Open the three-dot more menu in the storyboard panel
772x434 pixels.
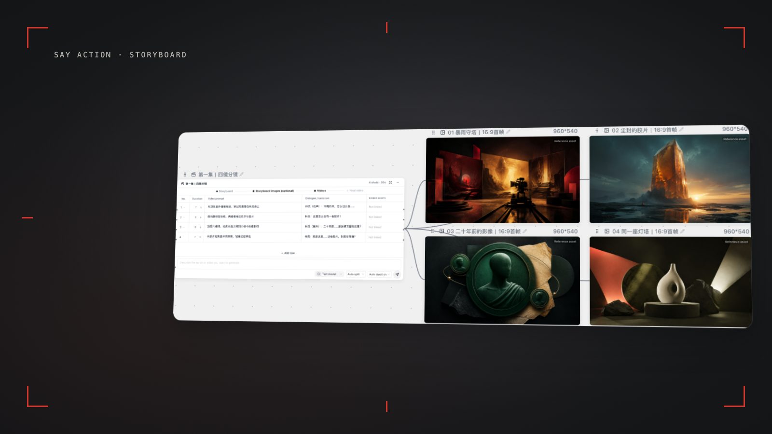pyautogui.click(x=398, y=182)
